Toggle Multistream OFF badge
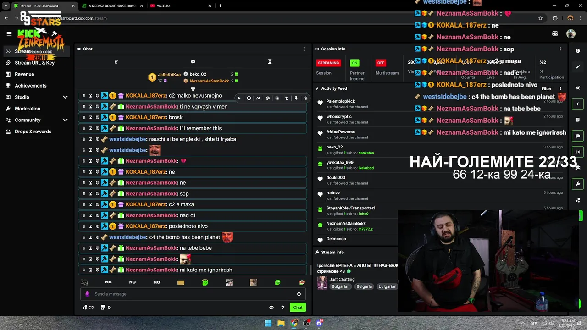The image size is (587, 330). 381,63
